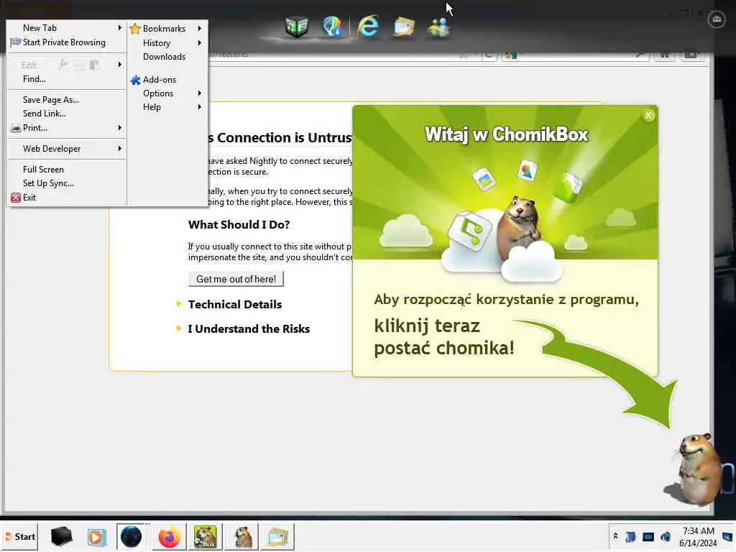Image resolution: width=736 pixels, height=552 pixels.
Task: Open the black box app in the taskbar
Action: tap(61, 536)
